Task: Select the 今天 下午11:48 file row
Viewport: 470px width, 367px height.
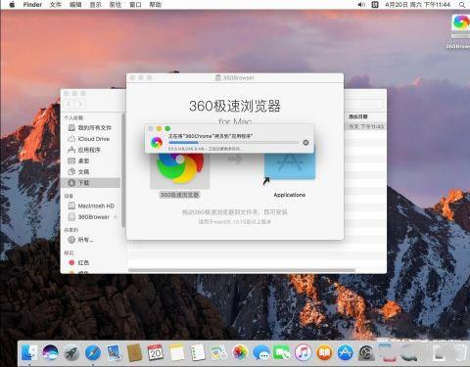Action: point(365,126)
